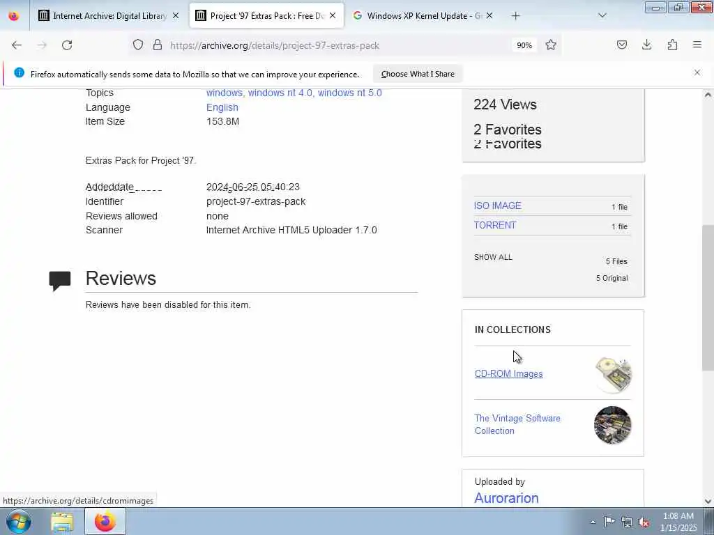
Task: Select the Project '97 Extras Pack tab
Action: coord(266,15)
